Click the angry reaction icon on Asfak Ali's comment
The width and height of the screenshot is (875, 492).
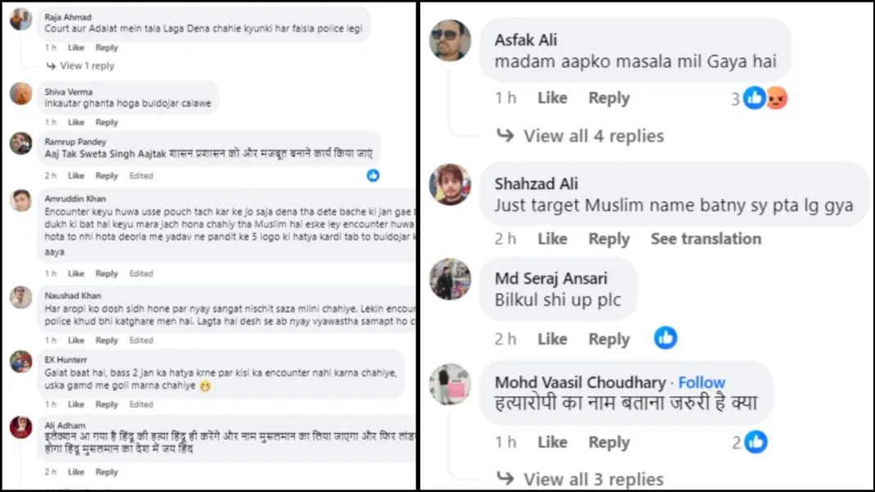(x=776, y=99)
